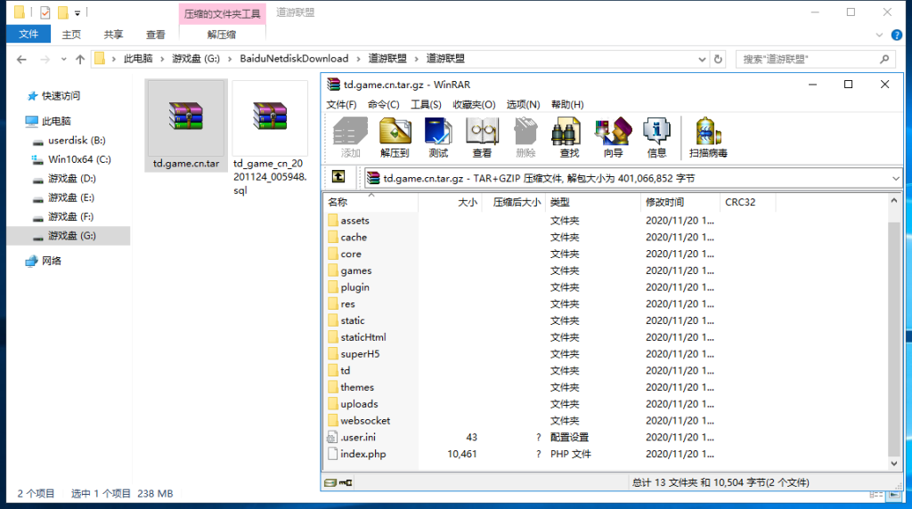This screenshot has width=912, height=509.
Task: Open Explorer help question mark icon
Action: pyautogui.click(x=897, y=35)
